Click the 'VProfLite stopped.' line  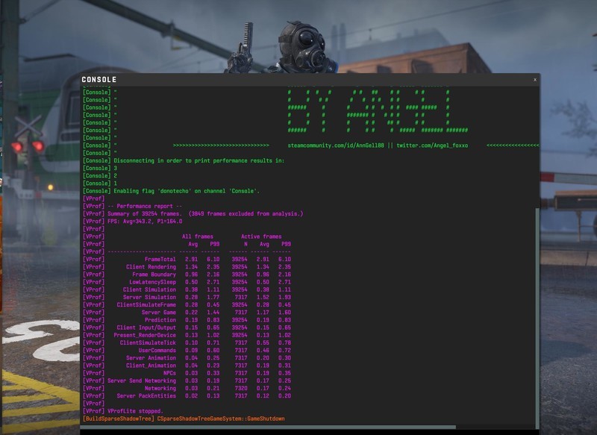click(x=134, y=411)
